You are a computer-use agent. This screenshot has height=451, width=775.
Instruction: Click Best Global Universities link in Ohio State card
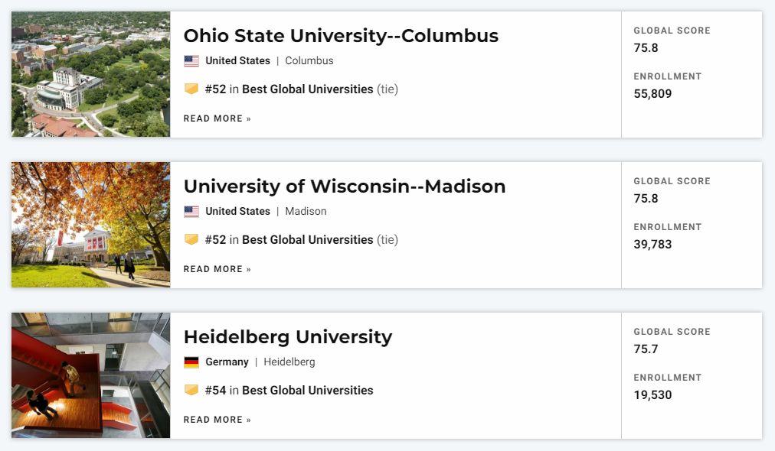pyautogui.click(x=307, y=89)
